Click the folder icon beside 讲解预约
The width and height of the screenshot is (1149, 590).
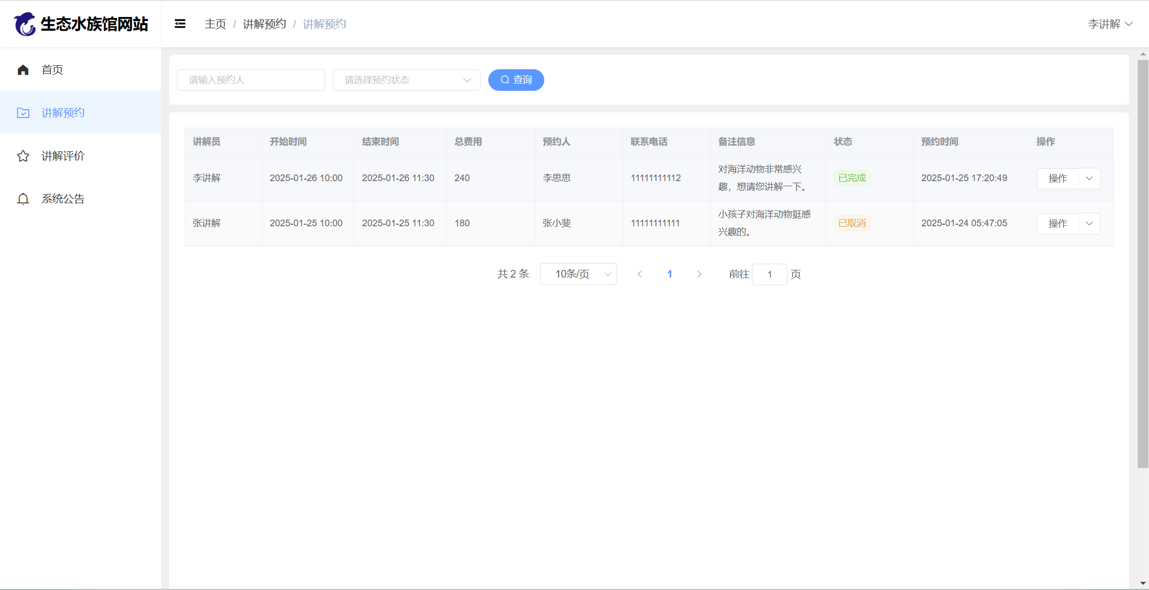tap(23, 113)
